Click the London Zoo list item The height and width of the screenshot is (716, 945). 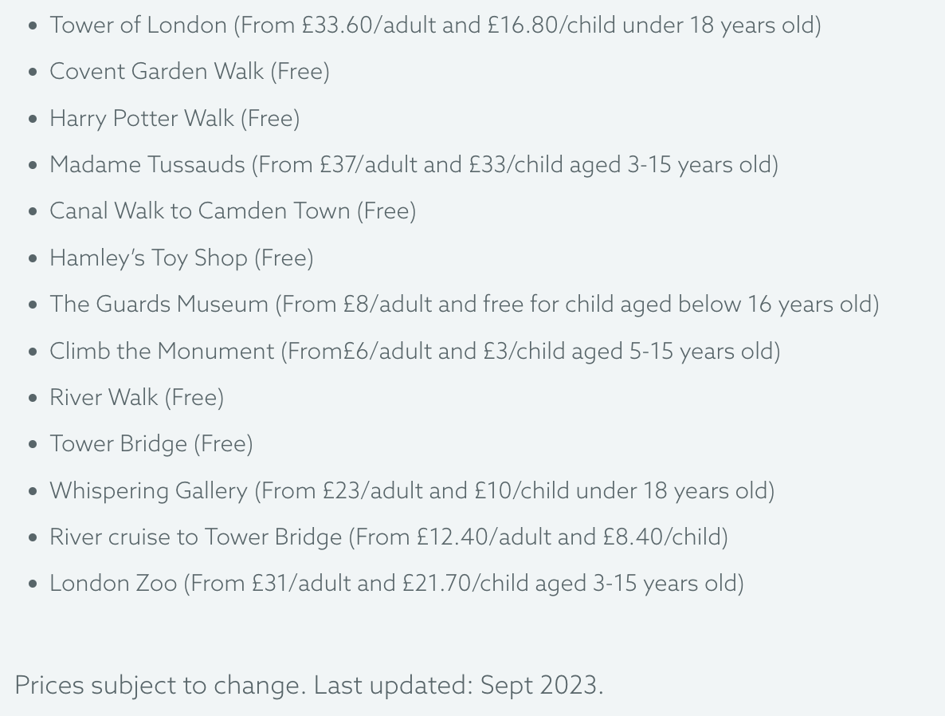(x=397, y=584)
